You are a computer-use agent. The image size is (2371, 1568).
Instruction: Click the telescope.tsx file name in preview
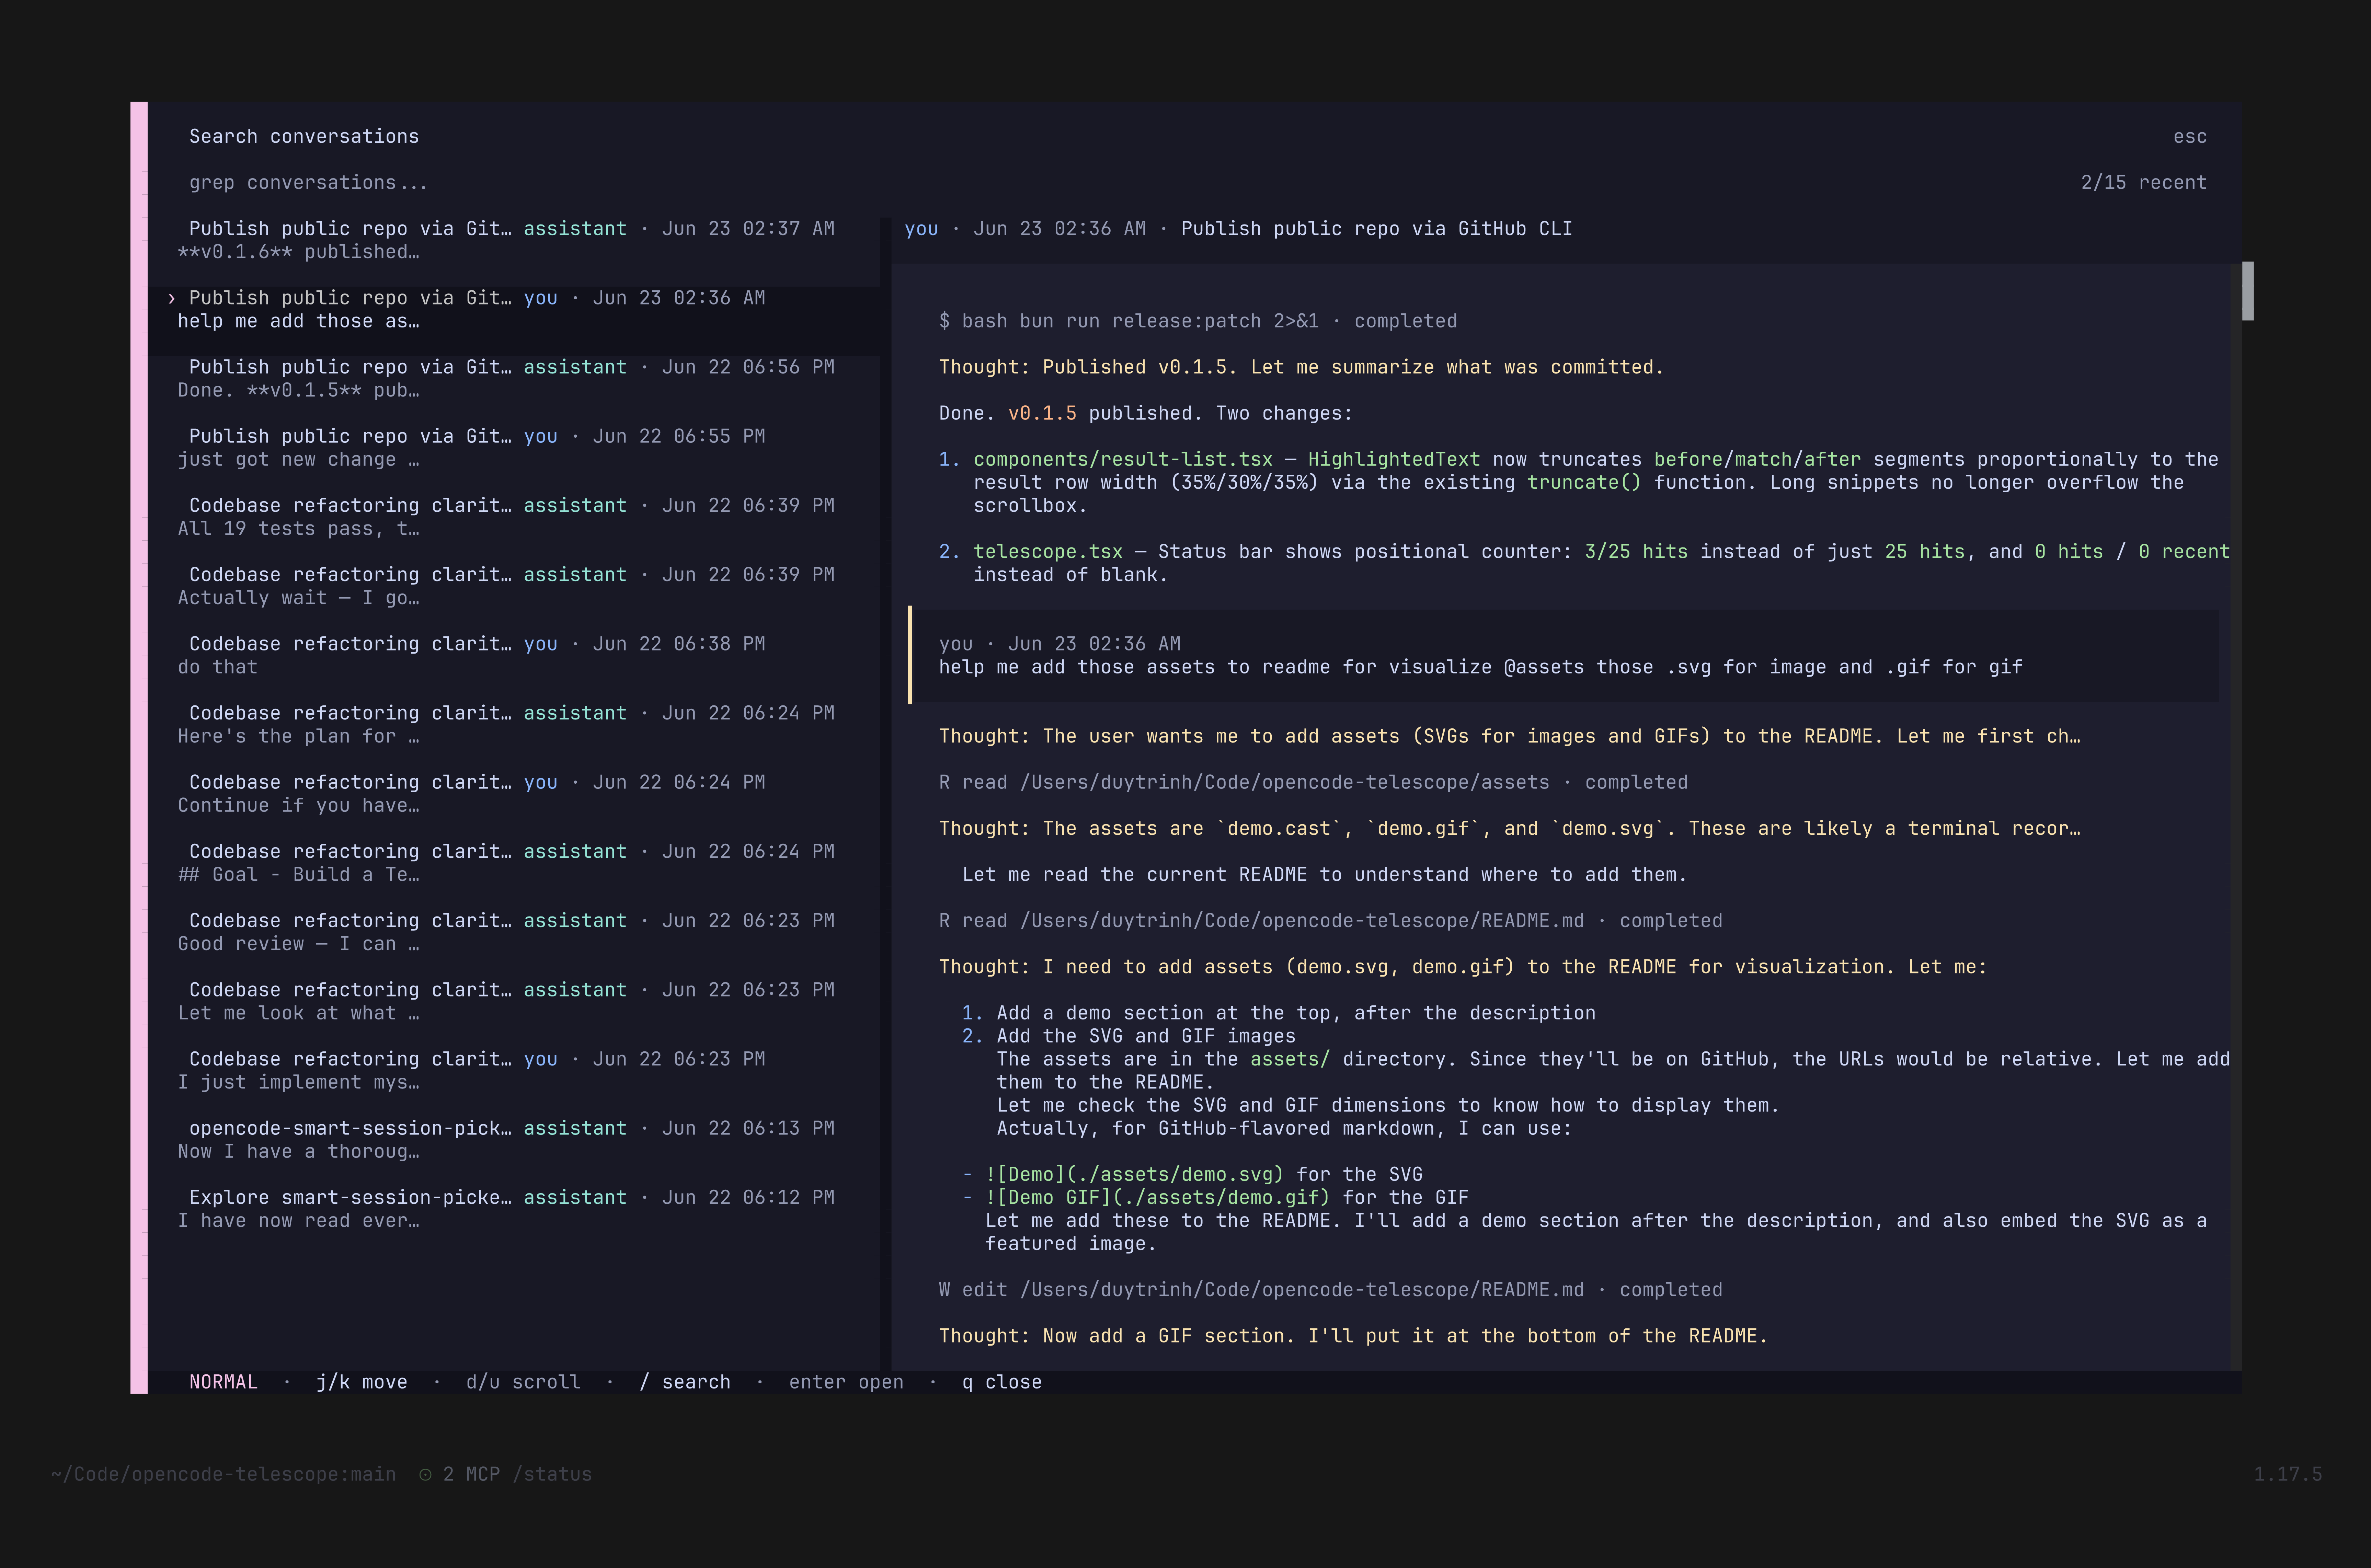coord(1048,552)
